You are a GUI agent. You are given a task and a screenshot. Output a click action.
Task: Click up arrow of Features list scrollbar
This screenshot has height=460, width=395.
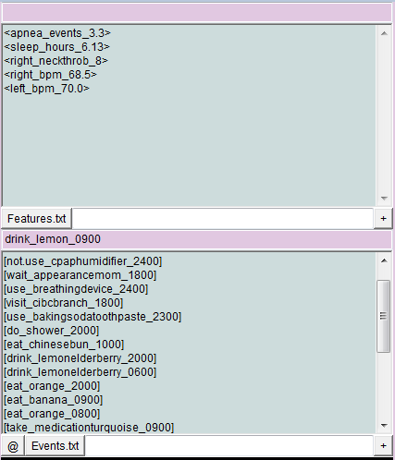(x=384, y=33)
